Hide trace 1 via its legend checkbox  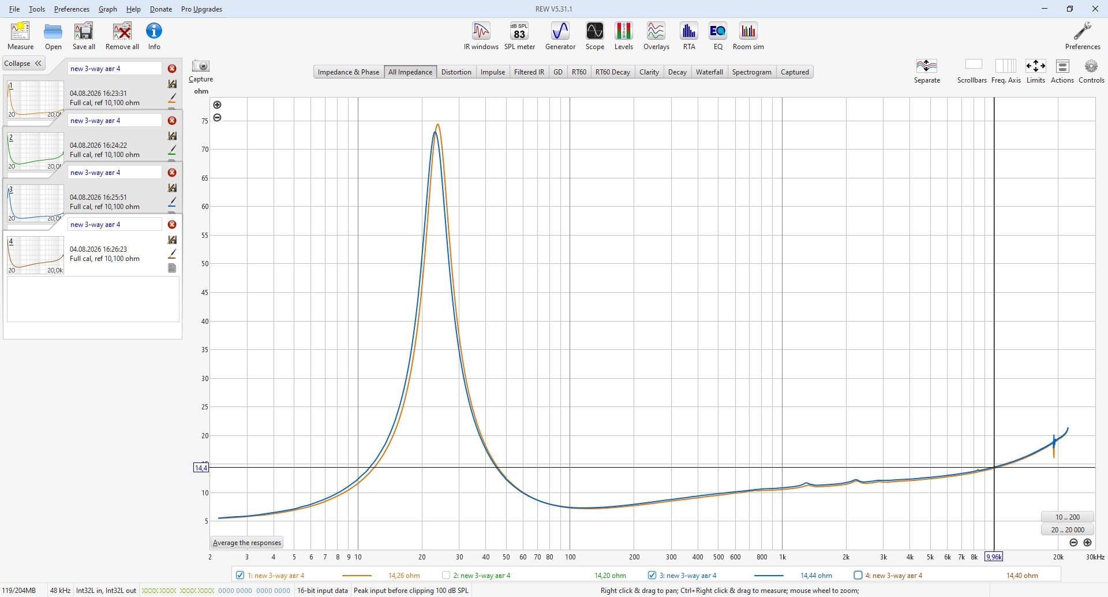[240, 575]
